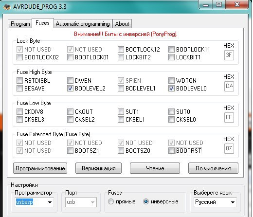Image resolution: width=253 pixels, height=217 pixels.
Task: Check the LOCKBIT1 option
Action: click(171, 57)
